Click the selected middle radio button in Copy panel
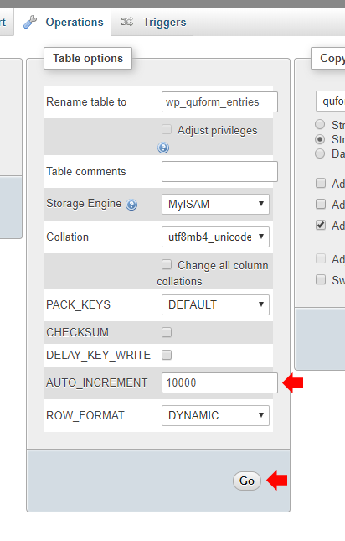 (320, 139)
